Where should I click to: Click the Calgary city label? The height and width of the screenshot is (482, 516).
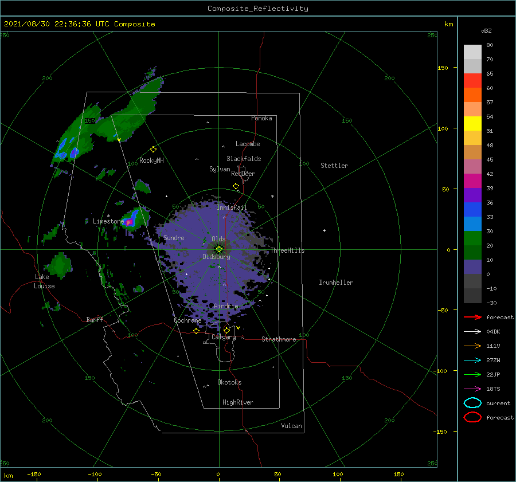point(224,337)
